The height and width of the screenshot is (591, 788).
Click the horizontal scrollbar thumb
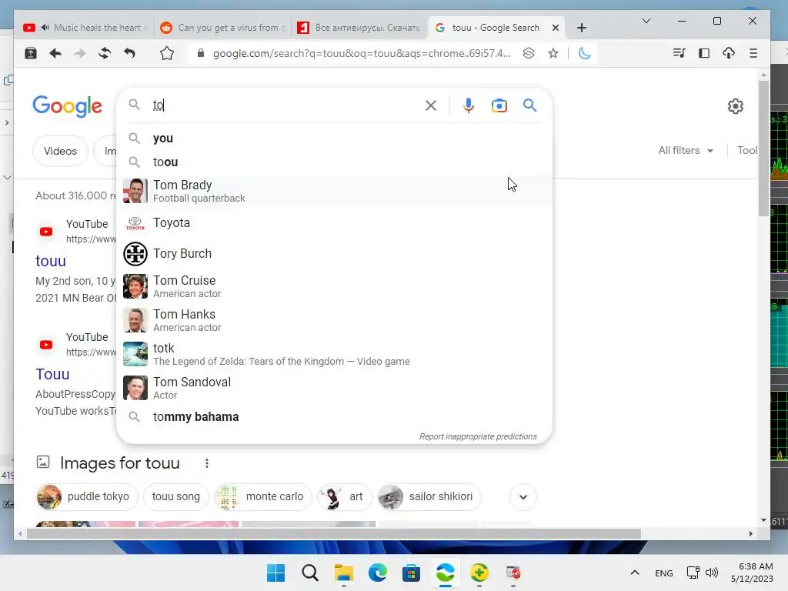(x=334, y=534)
